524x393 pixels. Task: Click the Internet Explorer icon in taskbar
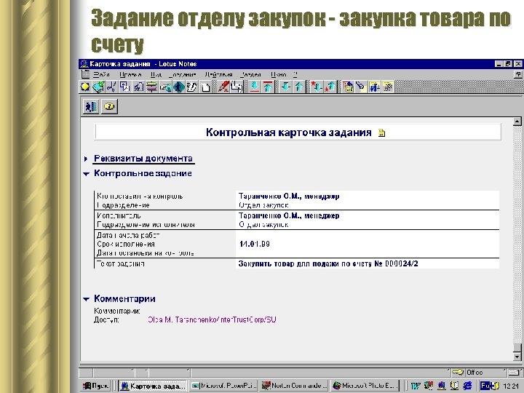[467, 386]
